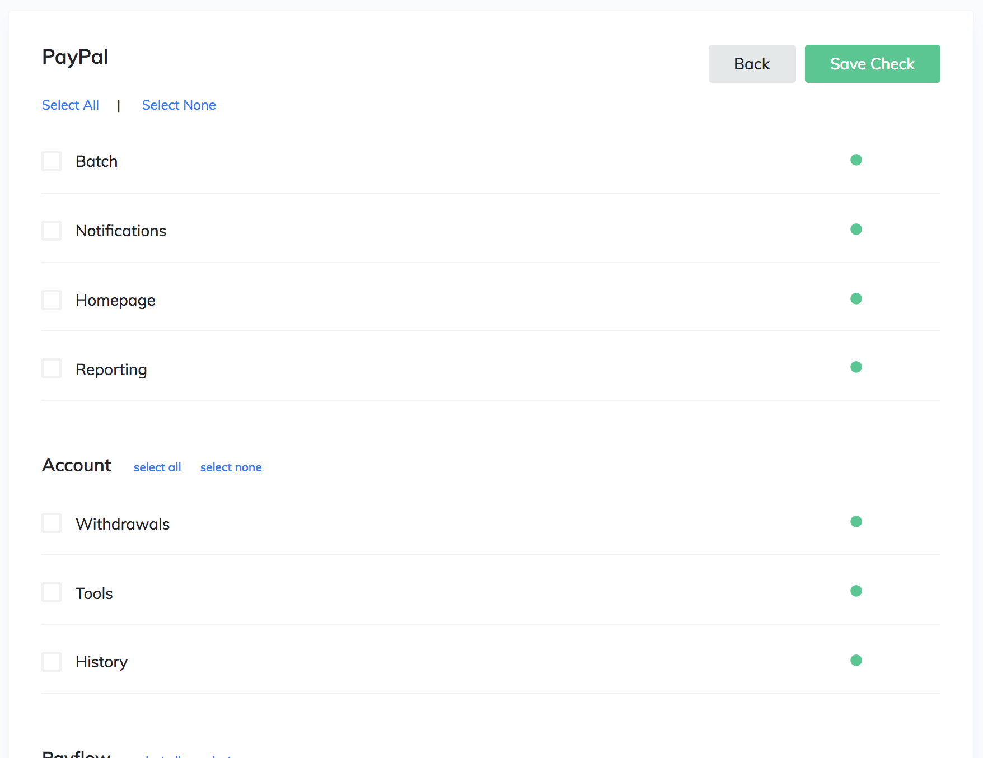Check the Batch checkbox
Screen dimensions: 983x758
click(x=52, y=161)
